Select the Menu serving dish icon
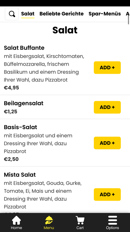This screenshot has width=130, height=232. pyautogui.click(x=49, y=220)
